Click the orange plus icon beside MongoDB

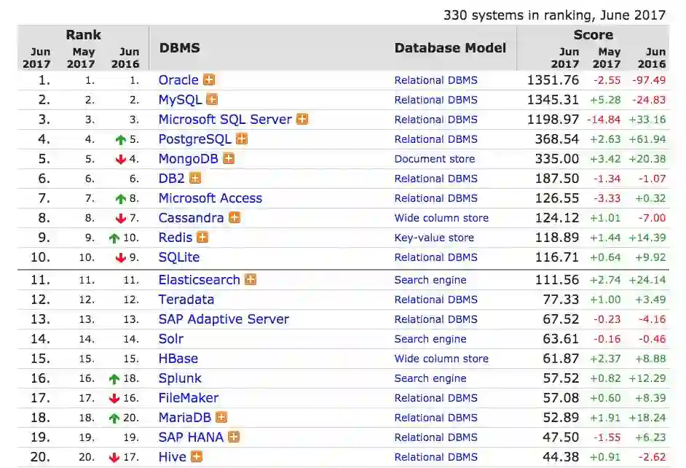(x=229, y=159)
